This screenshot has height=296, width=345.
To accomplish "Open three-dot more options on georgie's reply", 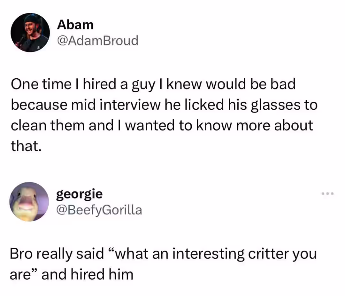I will pos(328,194).
